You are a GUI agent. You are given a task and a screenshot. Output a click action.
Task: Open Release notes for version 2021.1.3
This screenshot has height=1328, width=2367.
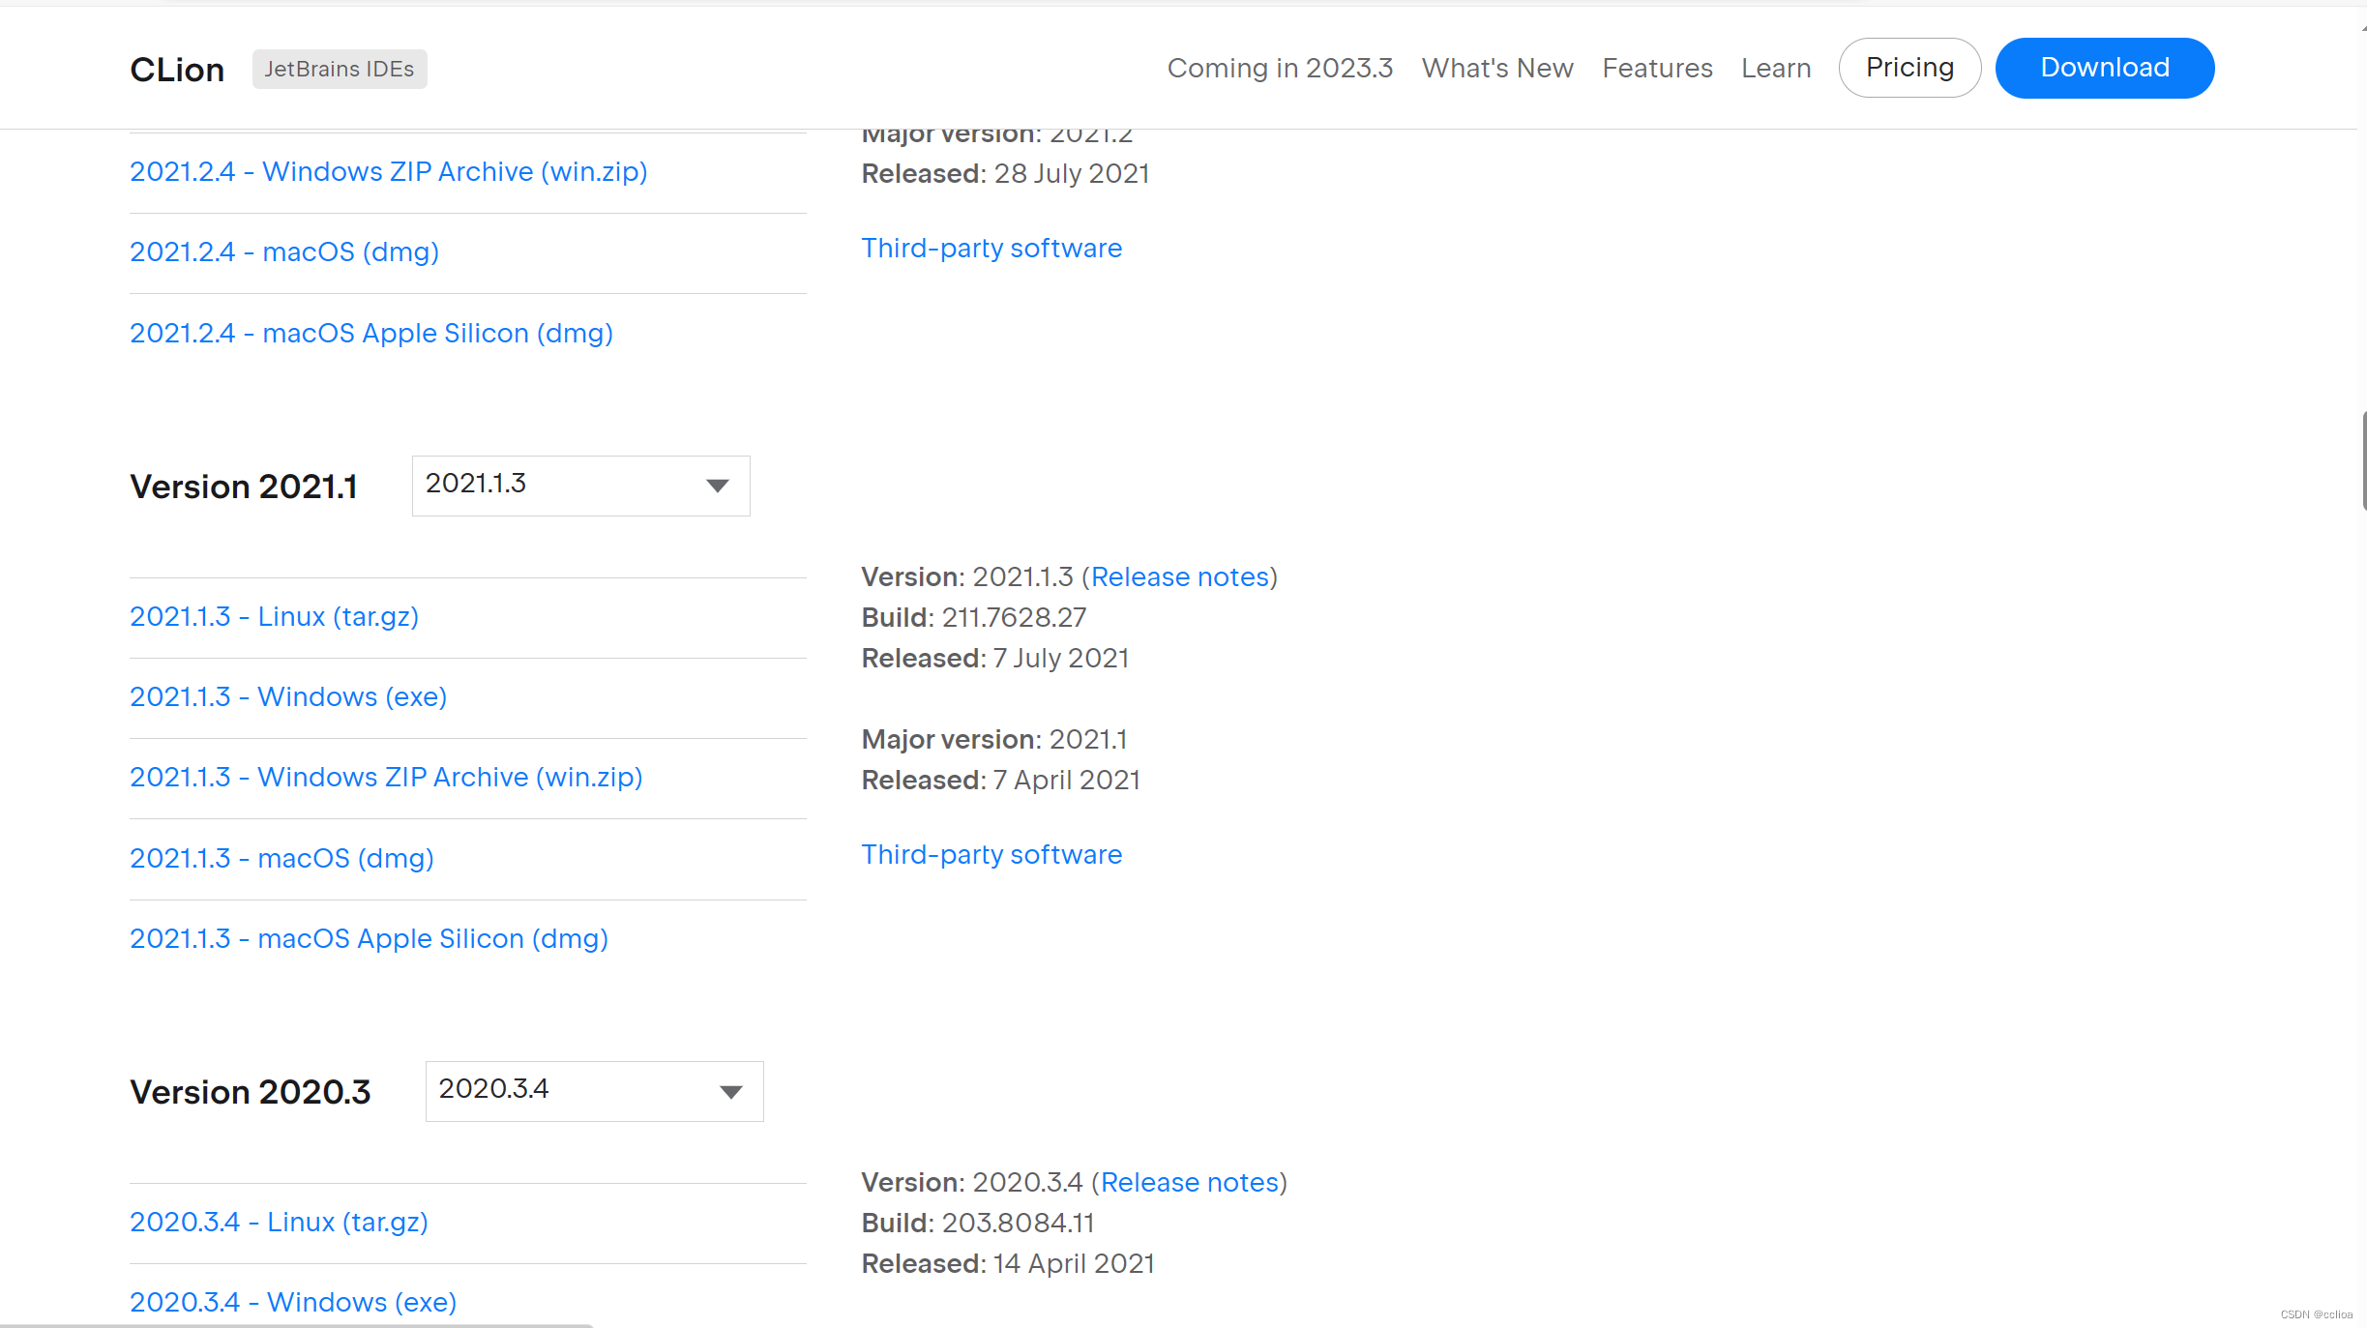(1179, 576)
